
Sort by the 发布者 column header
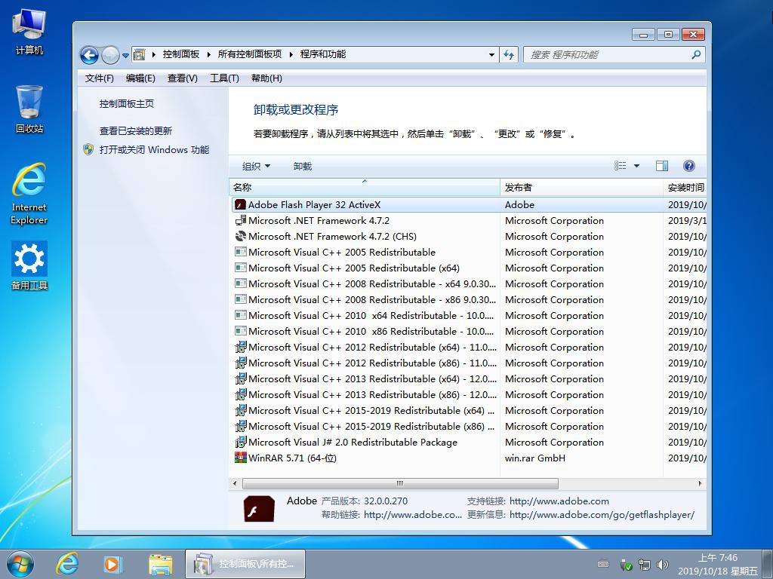point(582,188)
